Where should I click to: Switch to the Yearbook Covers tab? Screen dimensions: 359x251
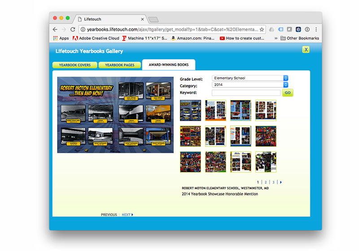point(75,65)
